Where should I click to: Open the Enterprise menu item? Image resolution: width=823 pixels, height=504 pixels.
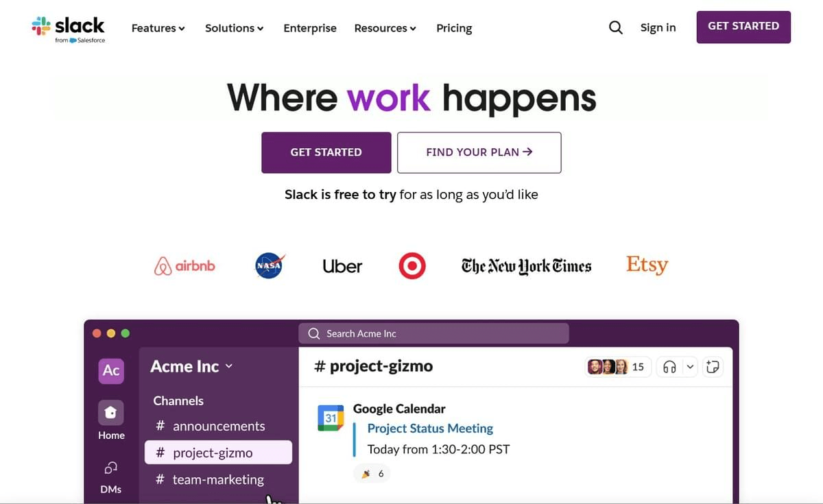[310, 28]
